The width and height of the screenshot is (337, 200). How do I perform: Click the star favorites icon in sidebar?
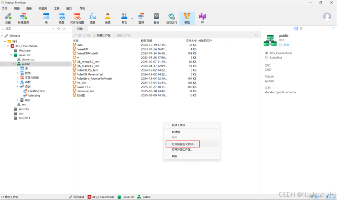(x=59, y=29)
